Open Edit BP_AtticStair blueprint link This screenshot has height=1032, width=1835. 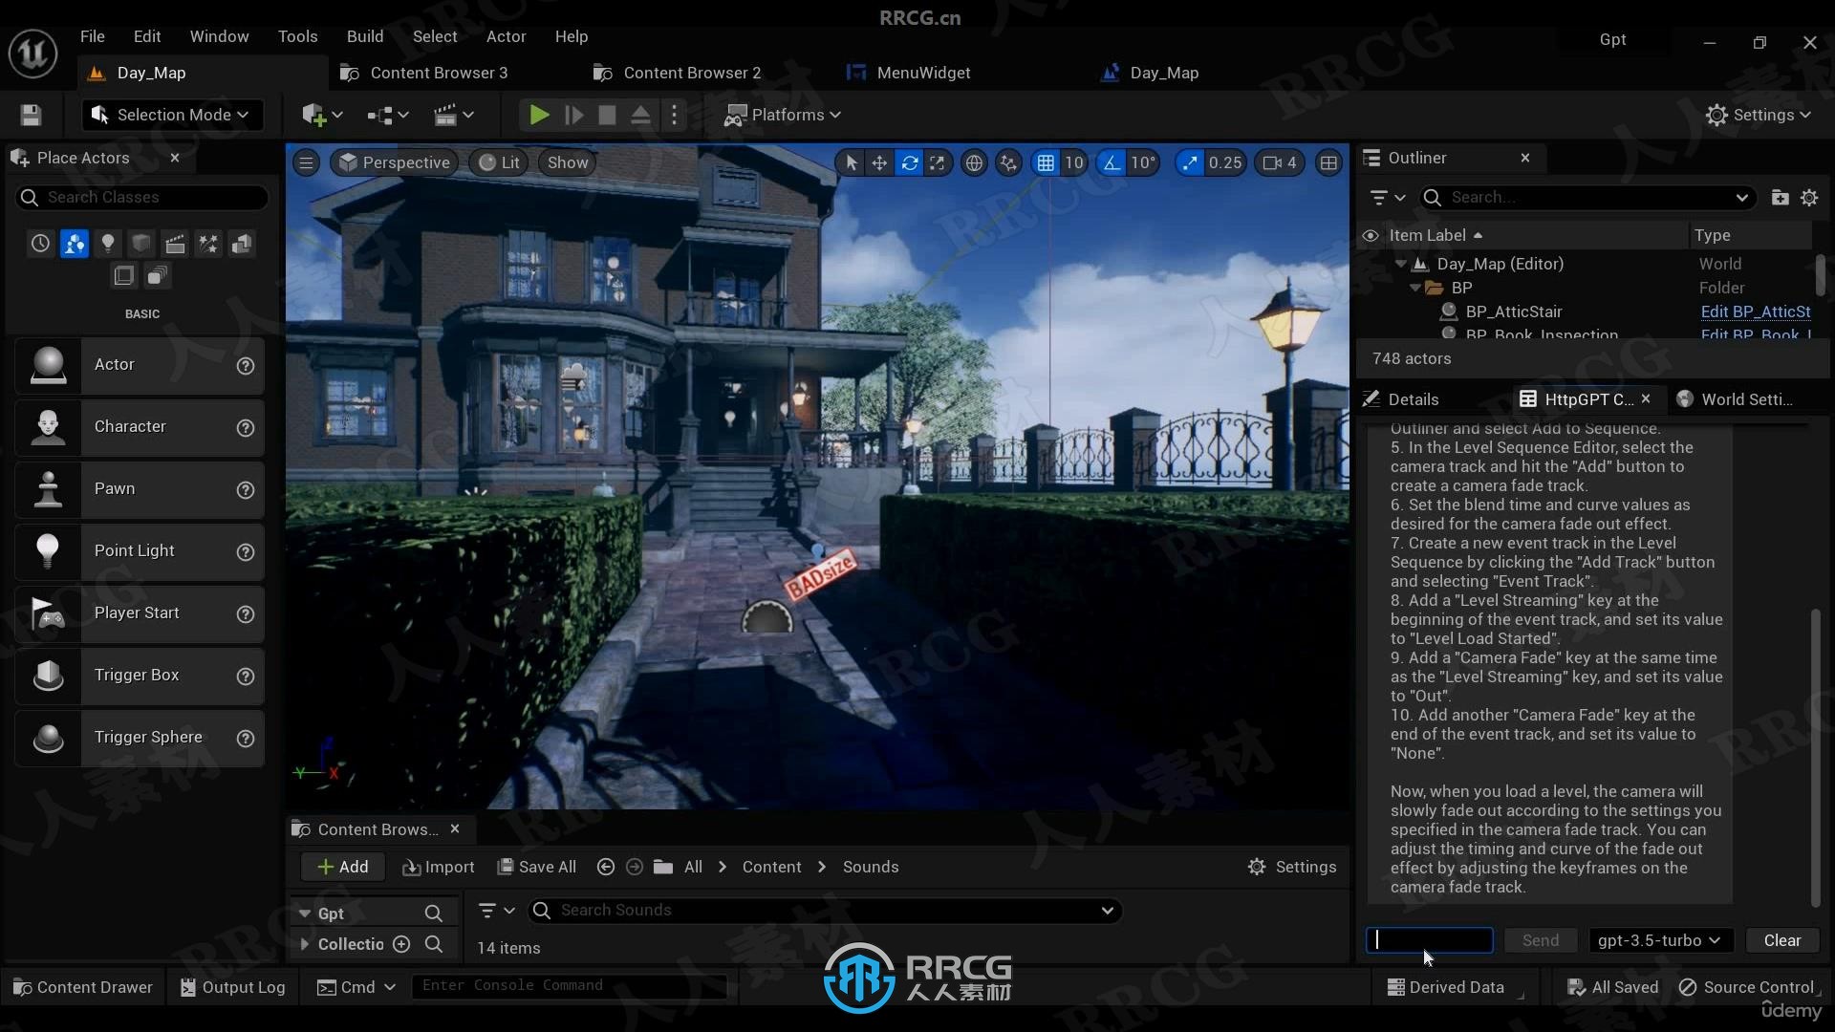(x=1756, y=312)
